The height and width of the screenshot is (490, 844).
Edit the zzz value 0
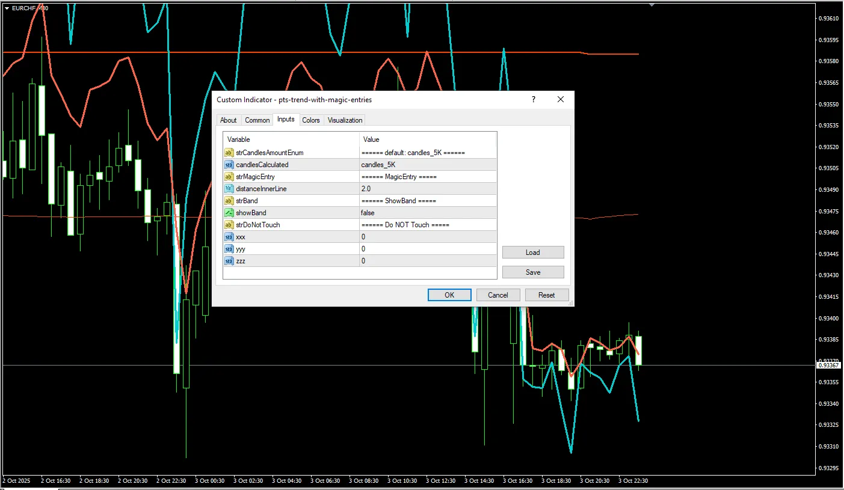(x=428, y=261)
